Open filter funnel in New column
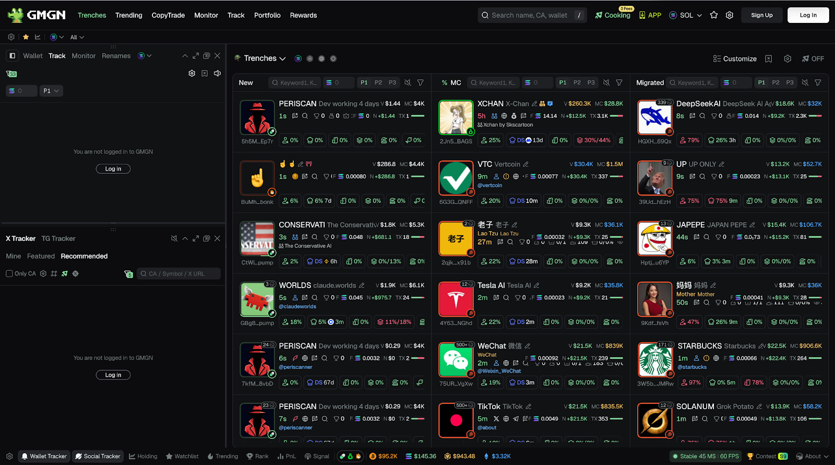The height and width of the screenshot is (465, 835). click(x=421, y=82)
